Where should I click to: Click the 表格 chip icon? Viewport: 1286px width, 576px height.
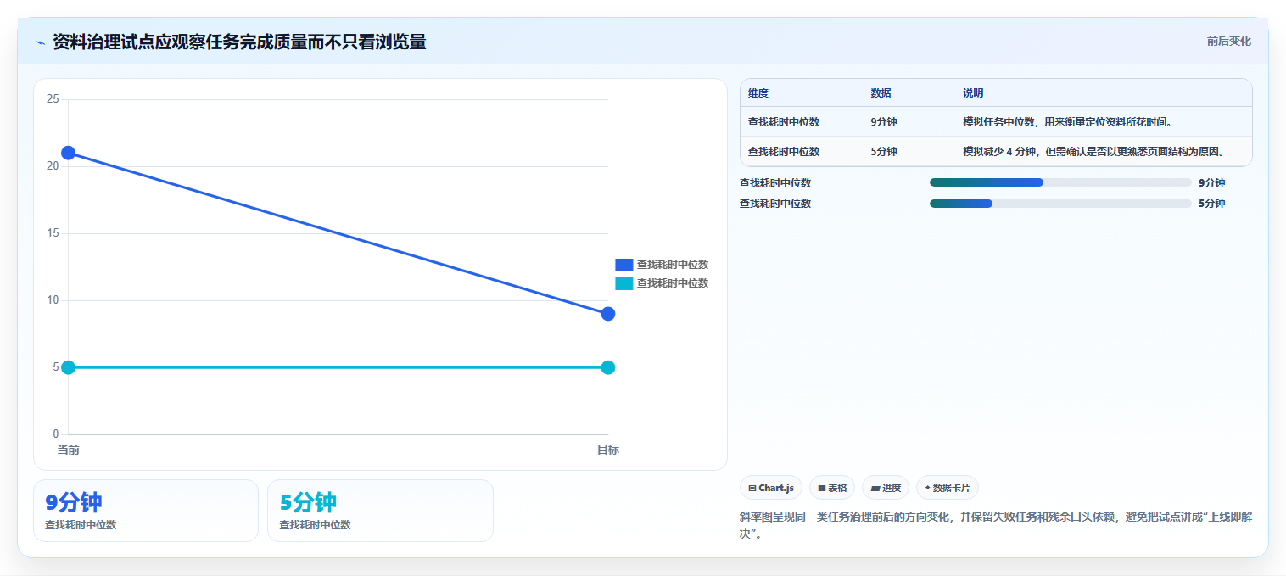[x=822, y=488]
